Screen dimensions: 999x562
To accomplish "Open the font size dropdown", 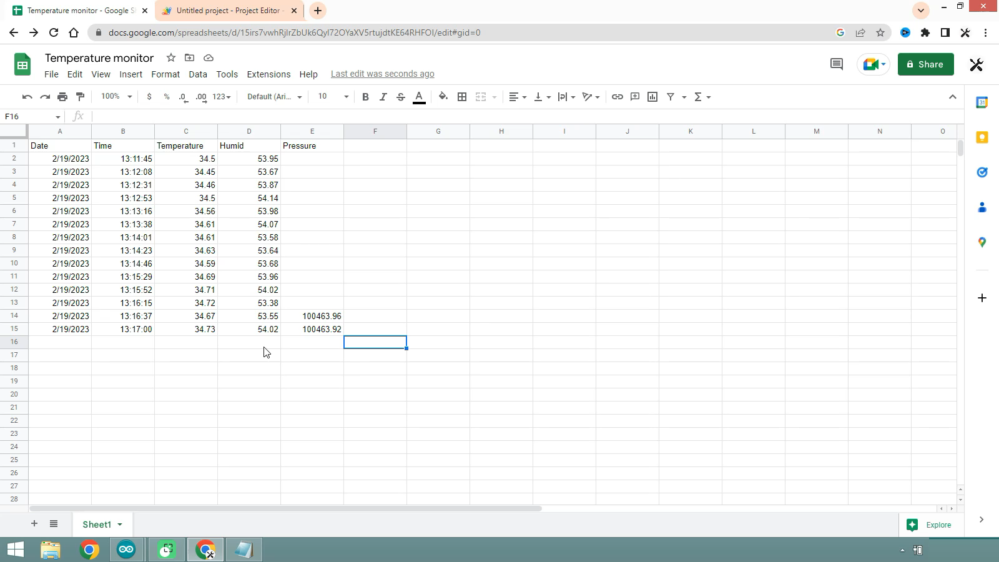I will (x=333, y=97).
